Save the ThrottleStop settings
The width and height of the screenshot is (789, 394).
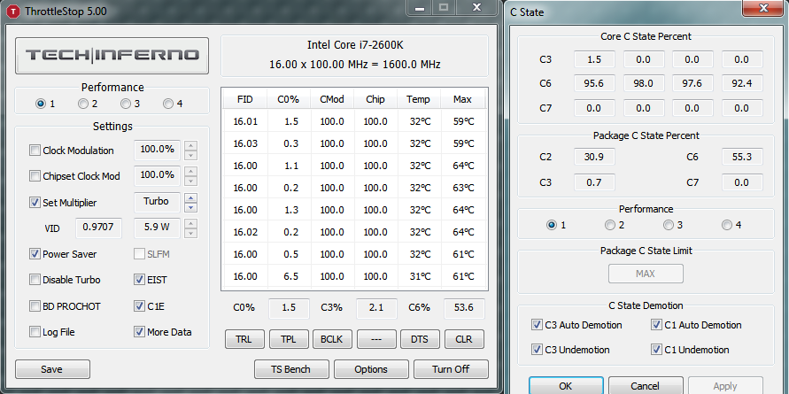[52, 369]
